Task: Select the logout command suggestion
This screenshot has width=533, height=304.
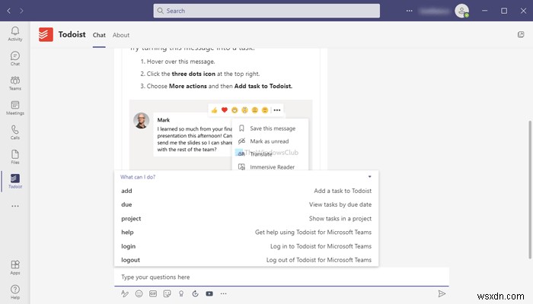Action: [246, 260]
